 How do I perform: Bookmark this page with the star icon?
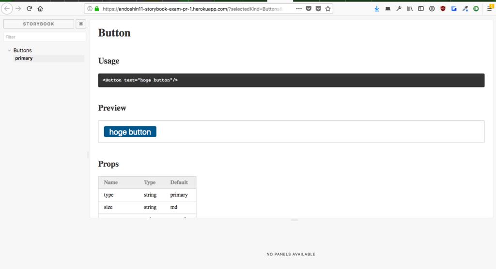coord(328,9)
